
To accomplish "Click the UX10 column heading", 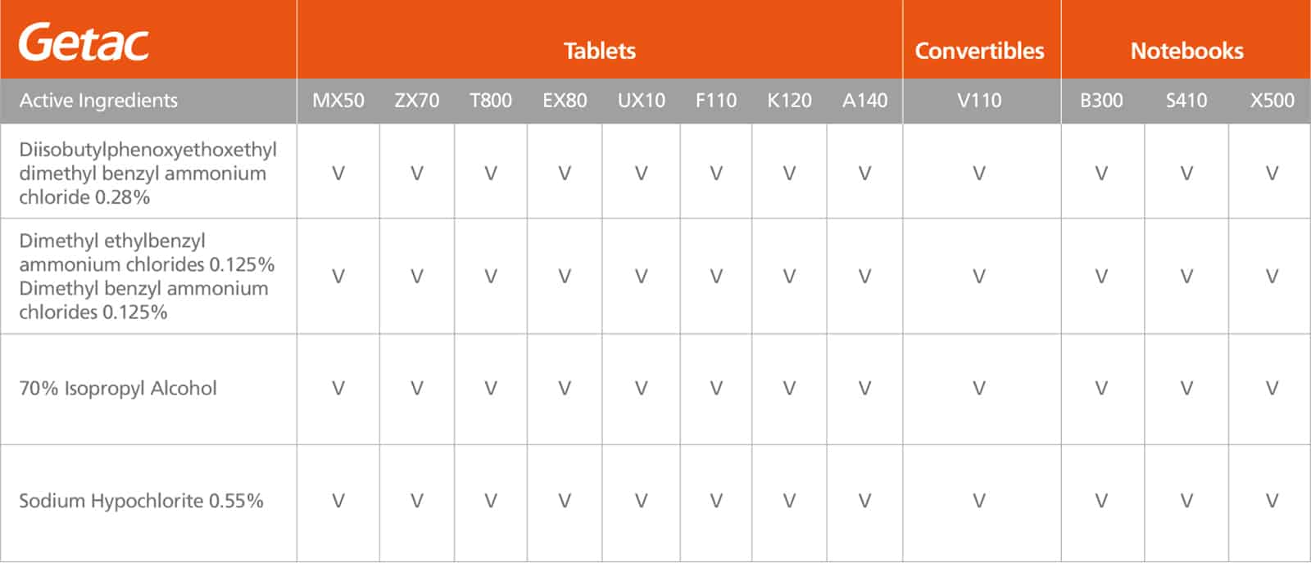I will point(641,101).
